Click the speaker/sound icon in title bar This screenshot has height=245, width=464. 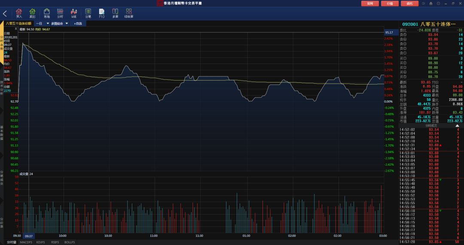tap(423, 3)
